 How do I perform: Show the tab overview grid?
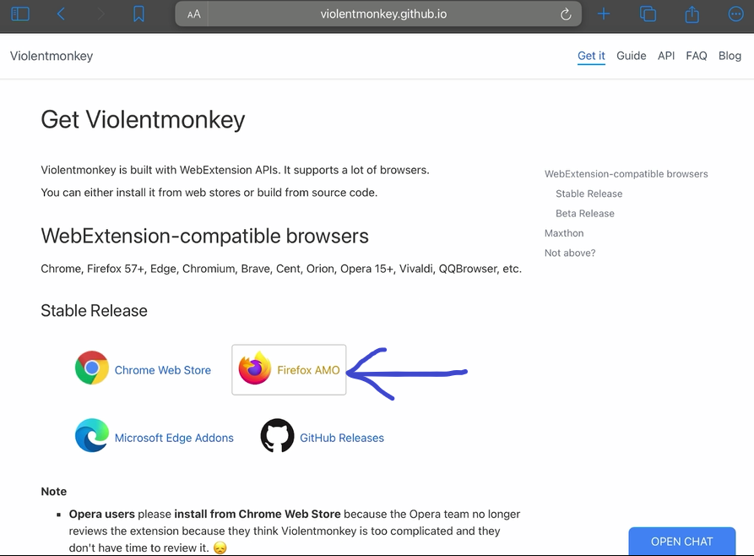pos(648,14)
